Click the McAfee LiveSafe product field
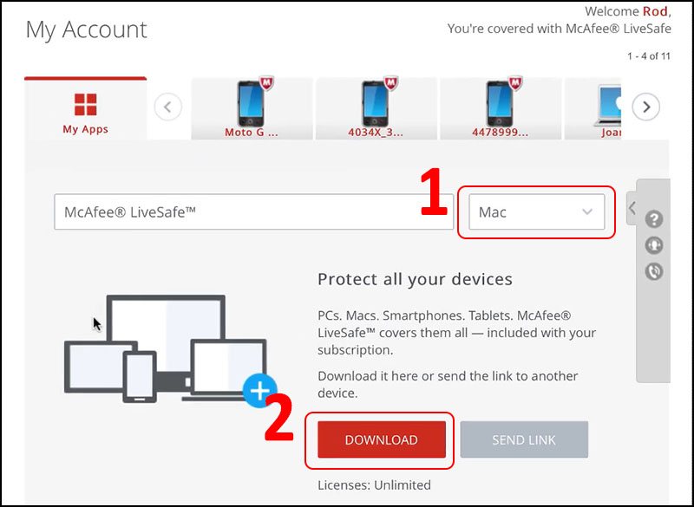This screenshot has height=507, width=694. pyautogui.click(x=253, y=212)
